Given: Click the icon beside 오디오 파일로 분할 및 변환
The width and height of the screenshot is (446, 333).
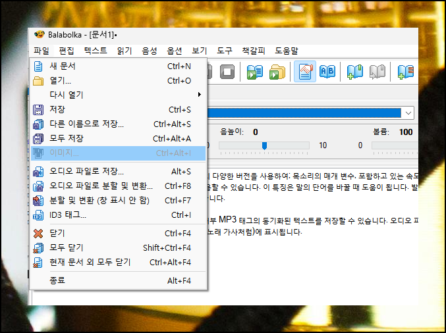Looking at the screenshot, I should coord(38,186).
